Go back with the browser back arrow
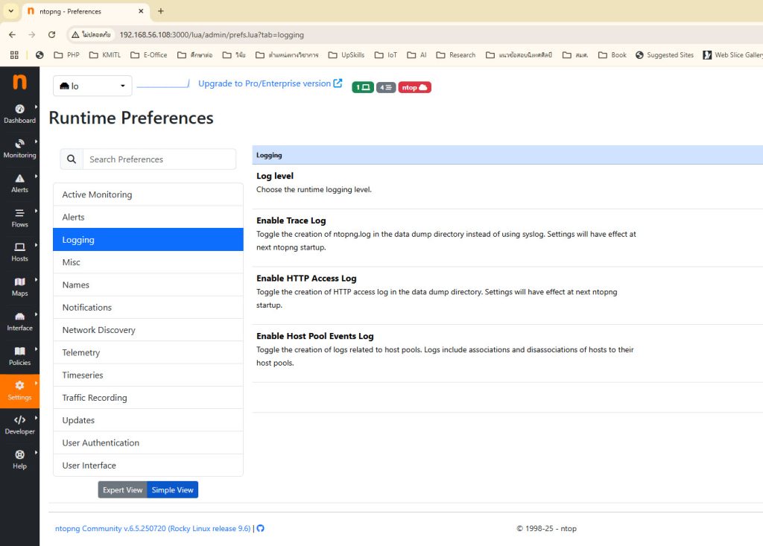 (x=12, y=34)
